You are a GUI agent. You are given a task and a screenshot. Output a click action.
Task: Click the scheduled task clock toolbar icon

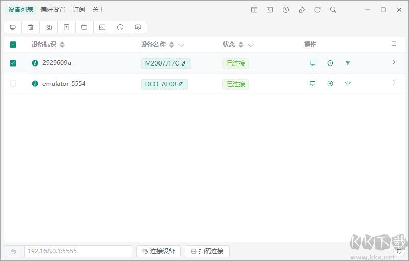point(120,27)
